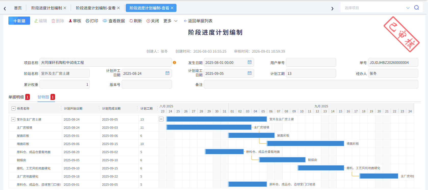Collapse the 室外及主厂房土建 tree row

(13, 119)
